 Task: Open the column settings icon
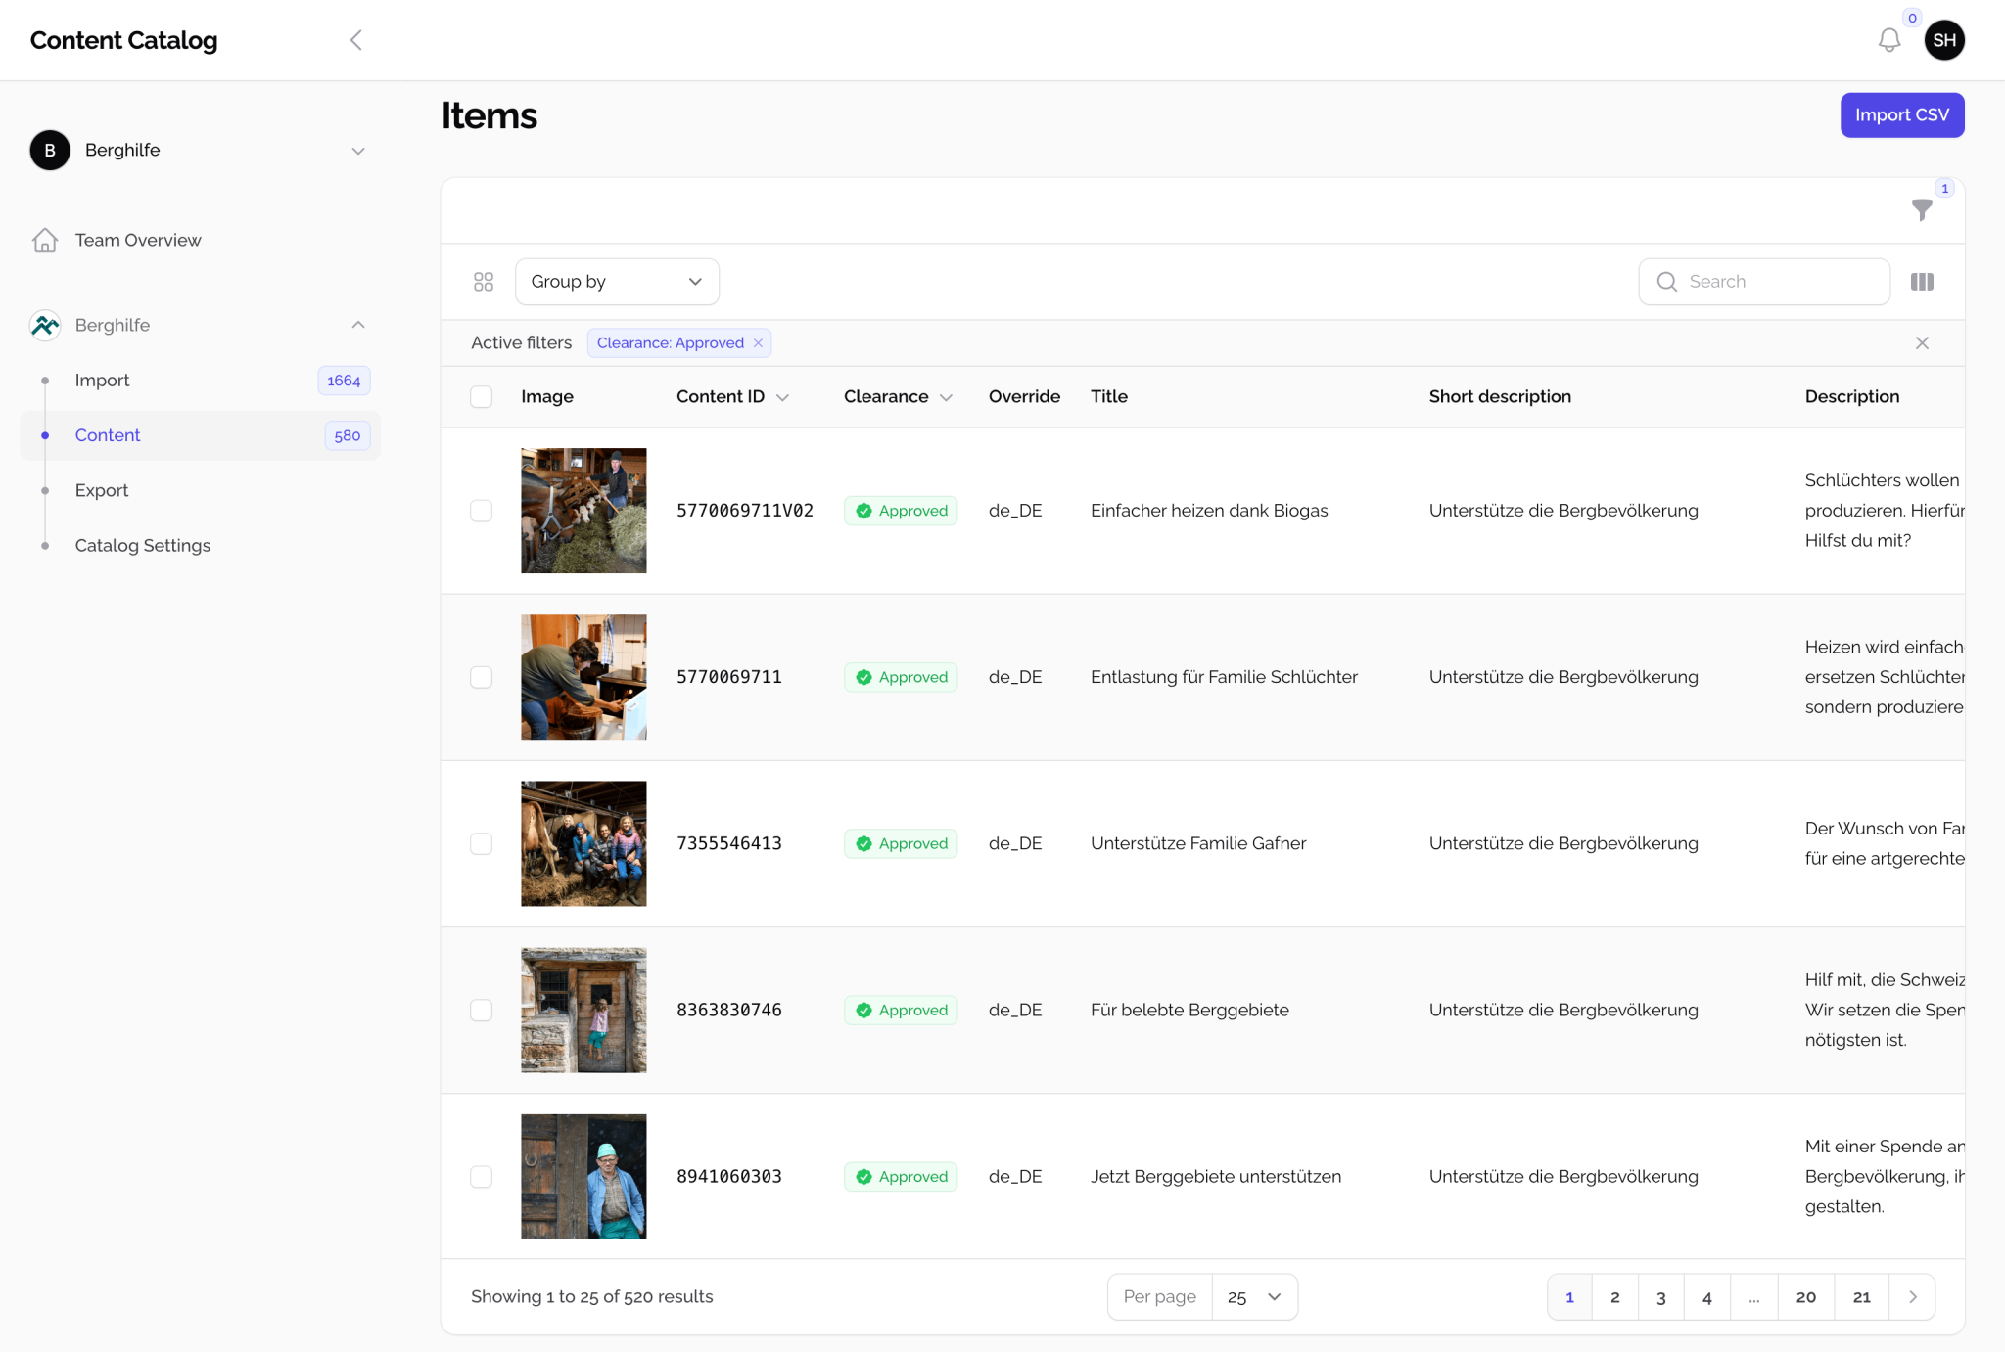pyautogui.click(x=1922, y=281)
